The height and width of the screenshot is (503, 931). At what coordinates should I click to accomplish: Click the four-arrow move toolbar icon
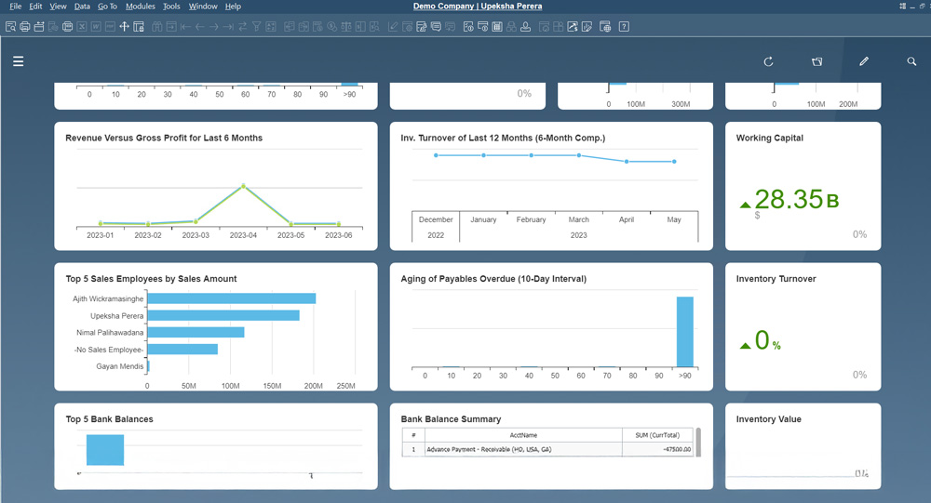point(124,27)
